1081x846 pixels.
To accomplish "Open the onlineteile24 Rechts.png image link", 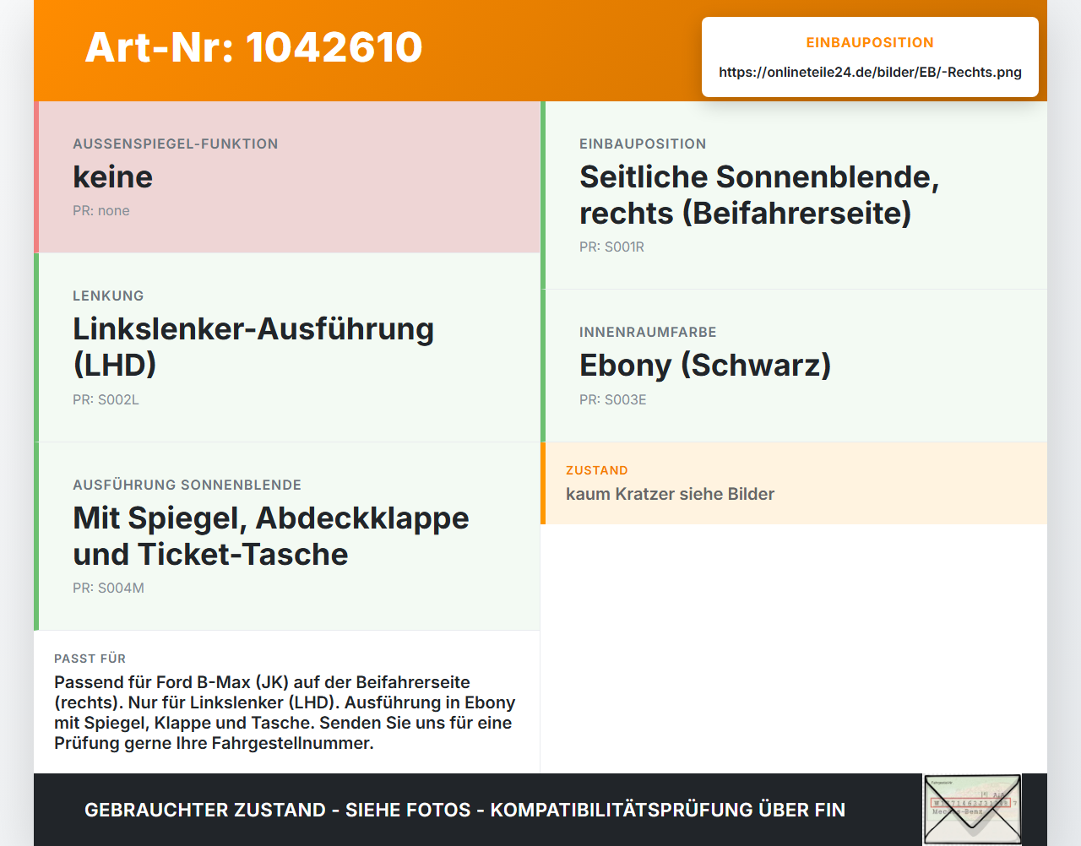I will (870, 73).
